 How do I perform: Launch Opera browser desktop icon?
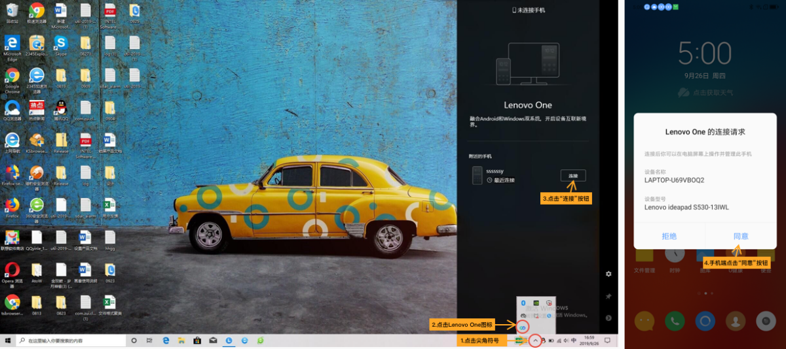pyautogui.click(x=12, y=271)
